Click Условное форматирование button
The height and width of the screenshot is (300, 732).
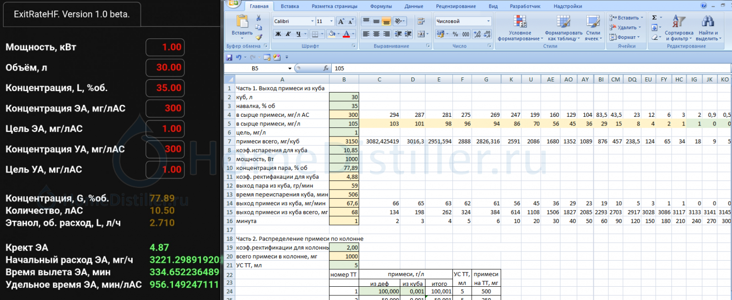pyautogui.click(x=520, y=27)
